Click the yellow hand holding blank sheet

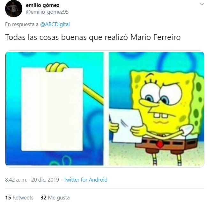point(57,67)
